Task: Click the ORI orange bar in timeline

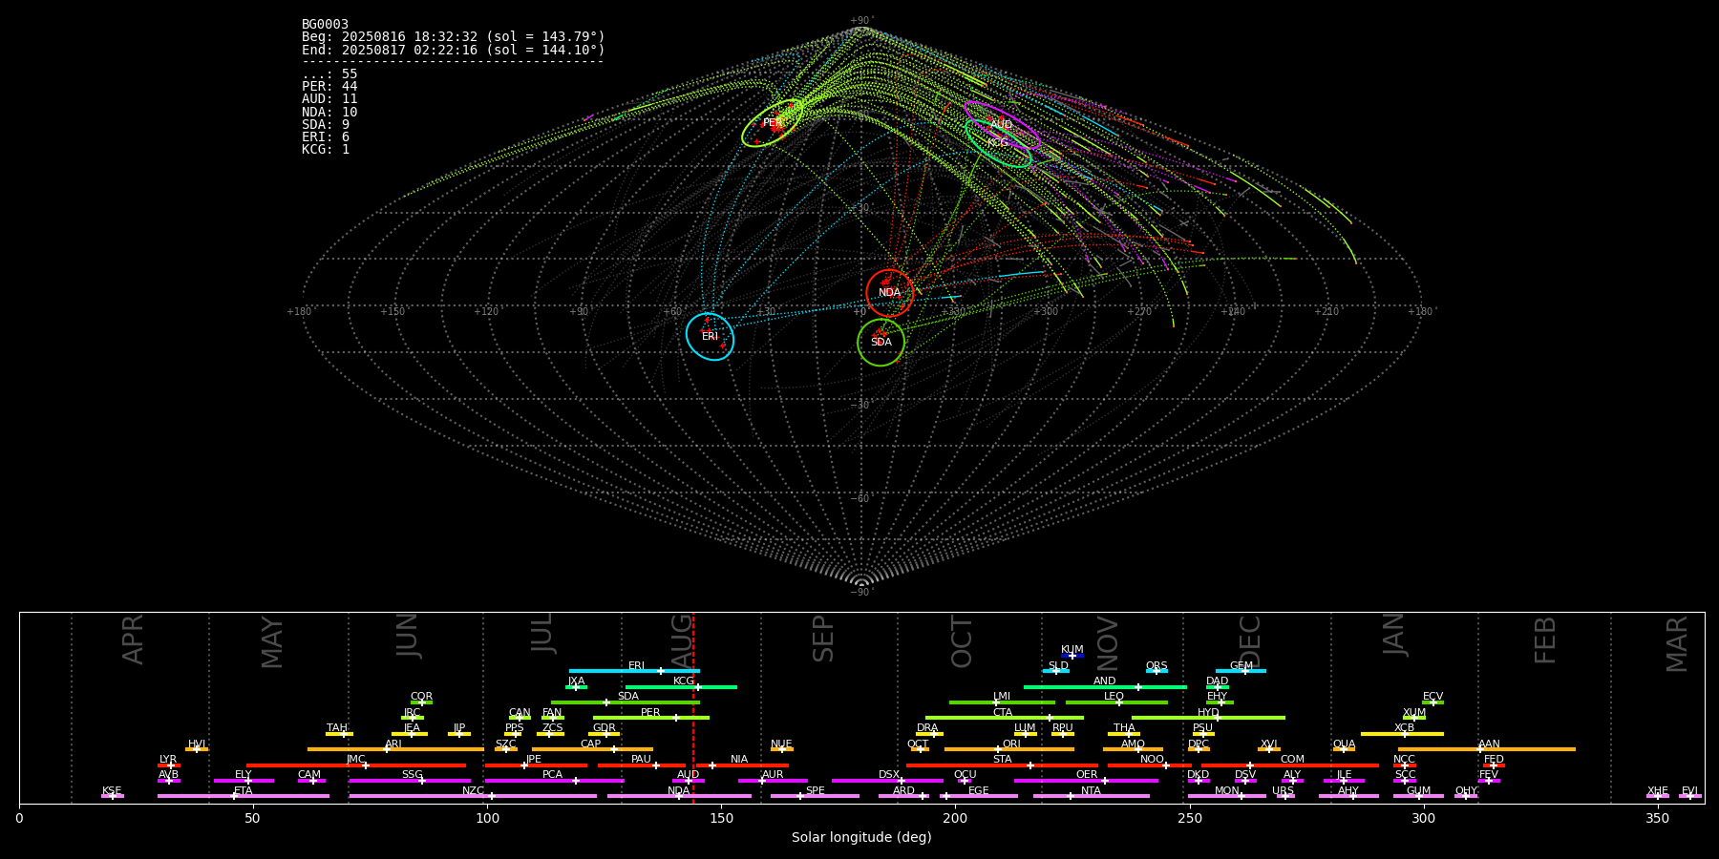Action: [x=1009, y=749]
